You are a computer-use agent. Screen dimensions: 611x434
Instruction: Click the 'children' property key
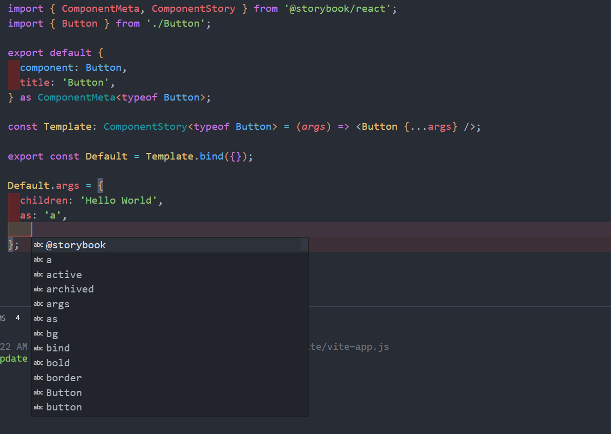44,200
